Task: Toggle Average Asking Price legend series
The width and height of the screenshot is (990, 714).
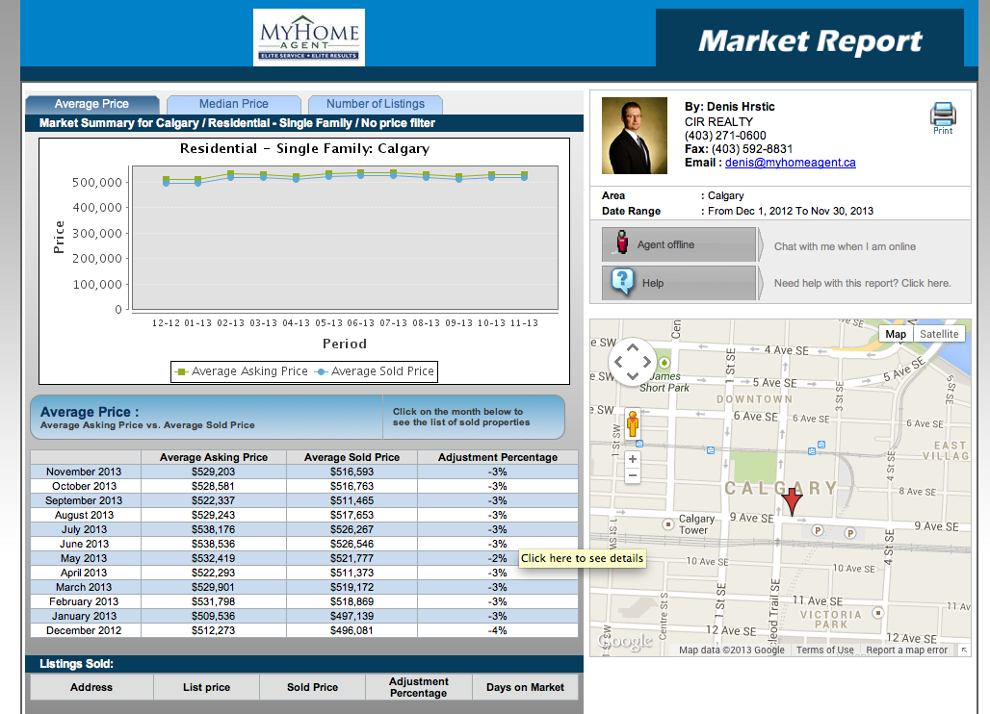Action: point(241,371)
